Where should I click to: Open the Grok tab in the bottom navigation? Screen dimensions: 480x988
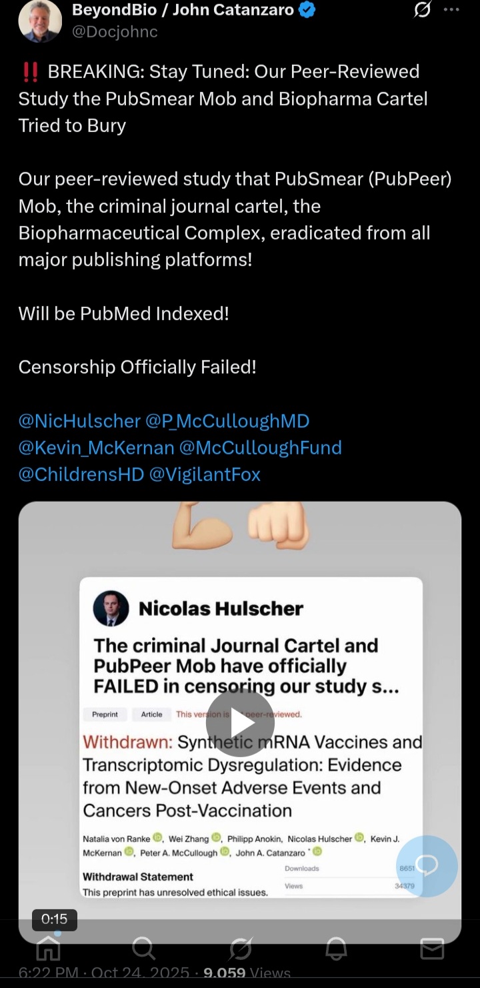click(240, 948)
